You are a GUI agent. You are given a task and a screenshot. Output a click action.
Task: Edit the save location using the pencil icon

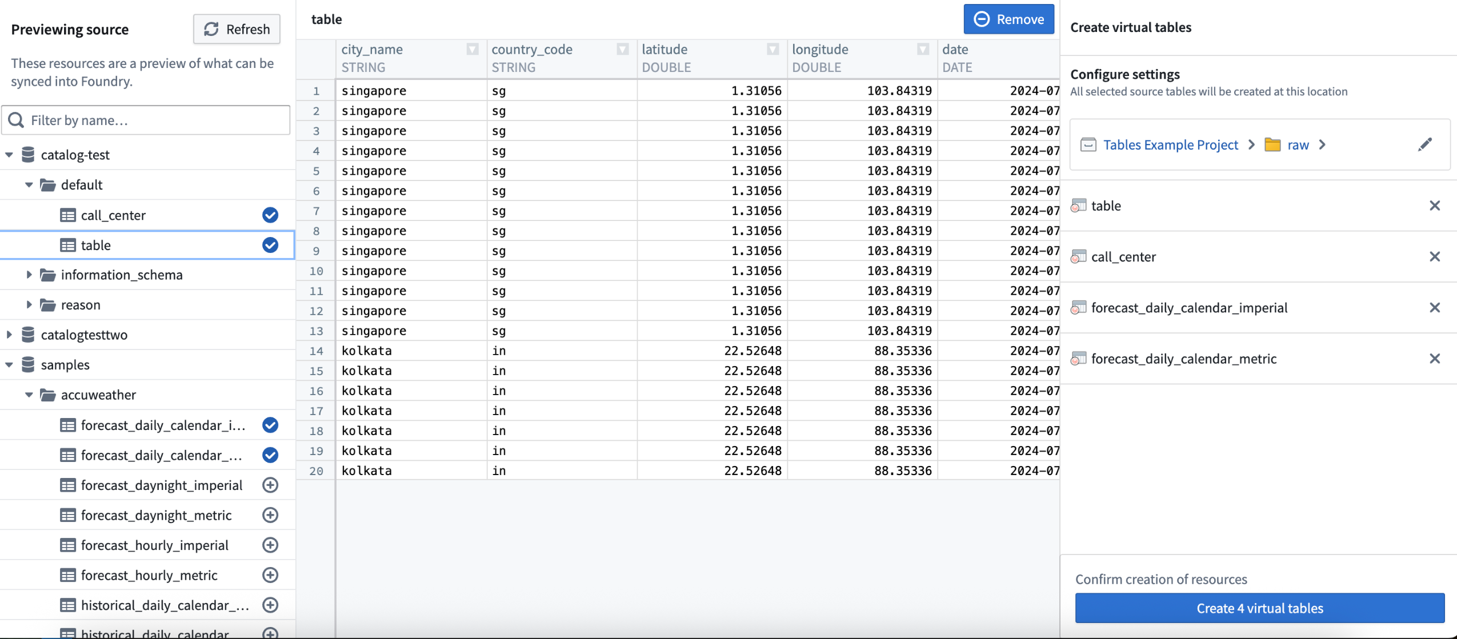coord(1426,144)
